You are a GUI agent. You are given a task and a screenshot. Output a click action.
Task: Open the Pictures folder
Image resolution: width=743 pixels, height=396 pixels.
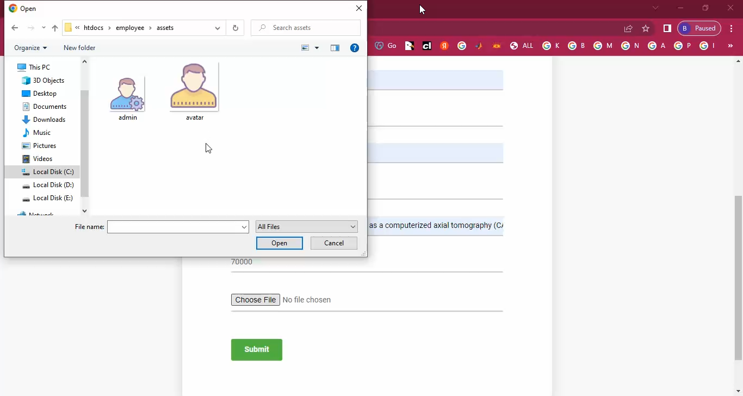click(x=45, y=146)
